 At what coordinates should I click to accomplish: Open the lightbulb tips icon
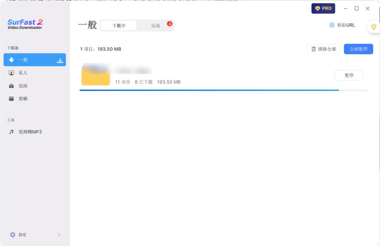coord(373,27)
